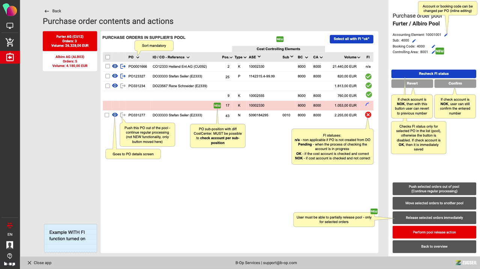Toggle the select-all header checkbox
The width and height of the screenshot is (480, 269).
coord(108,57)
